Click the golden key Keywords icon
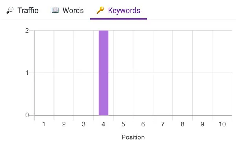Image resolution: width=236 pixels, height=142 pixels. [x=100, y=10]
